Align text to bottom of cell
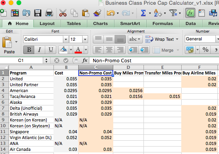 120,39
